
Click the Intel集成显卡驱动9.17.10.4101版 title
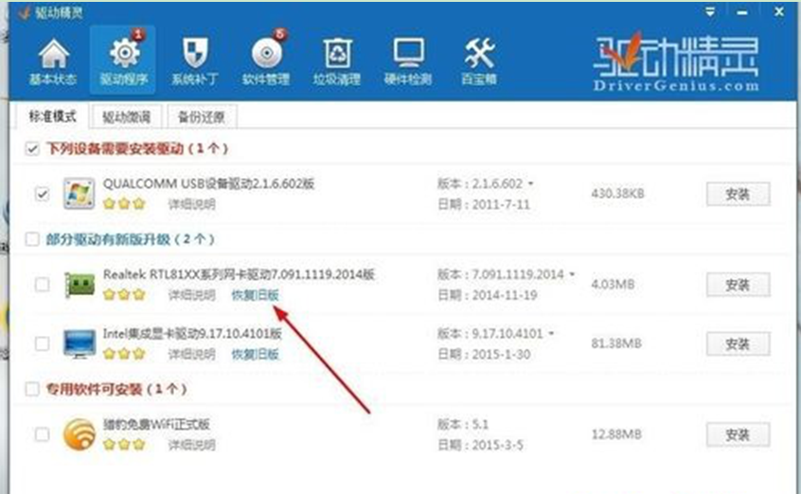pyautogui.click(x=192, y=333)
